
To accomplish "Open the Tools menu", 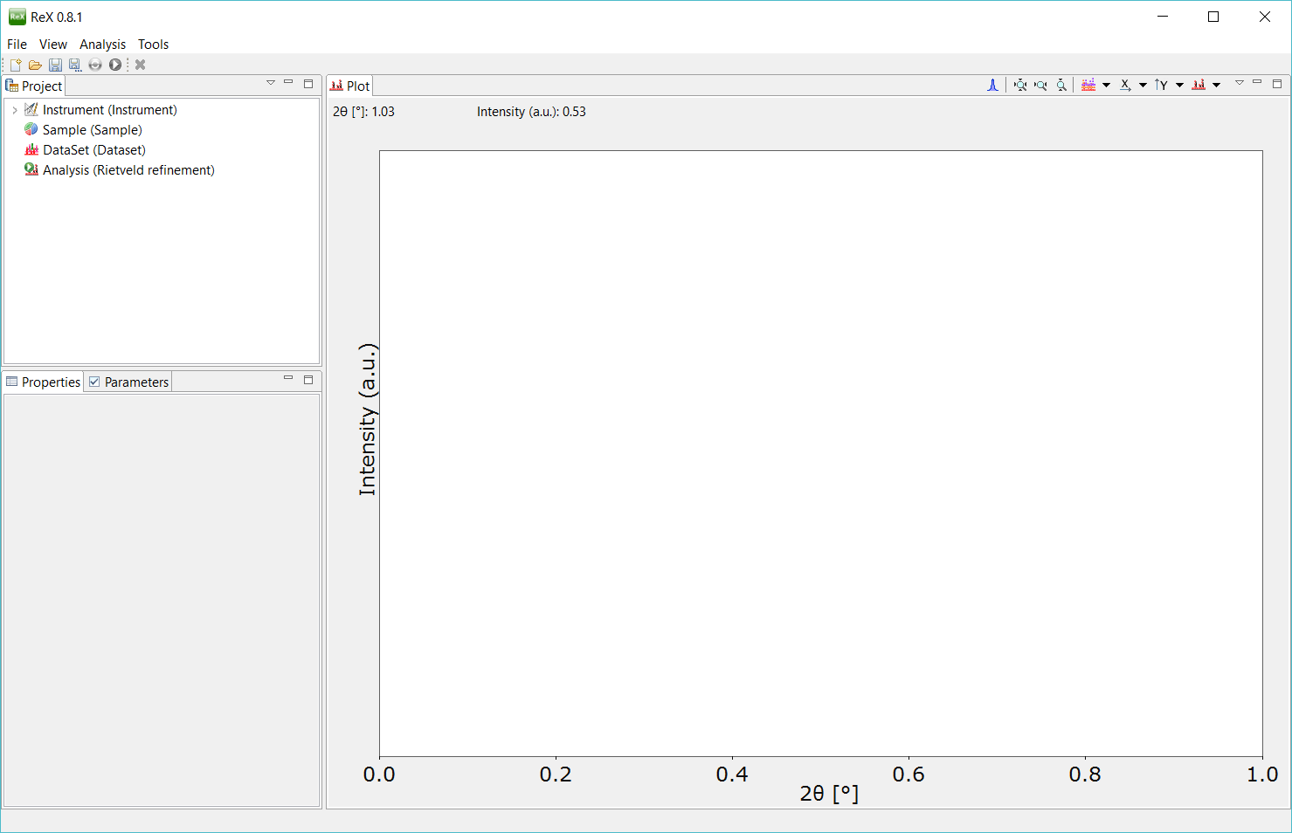I will tap(153, 44).
